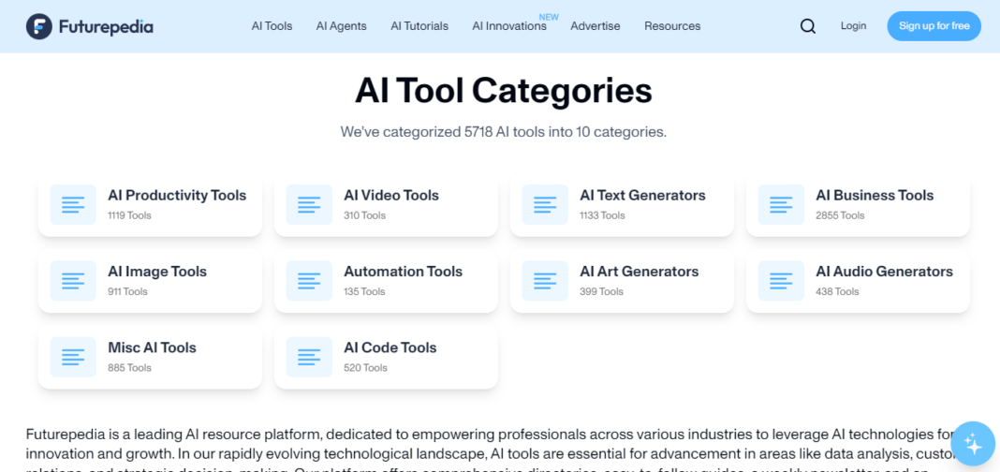This screenshot has width=1000, height=472.
Task: Open the AI Tutorials navigation item
Action: [x=419, y=26]
